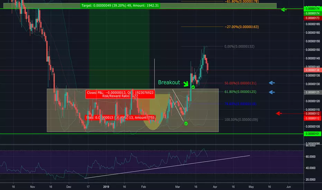Click the -61.80%(0.00000178) Fibonacci label
Image resolution: width=322 pixels, height=190 pixels.
[241, 2]
